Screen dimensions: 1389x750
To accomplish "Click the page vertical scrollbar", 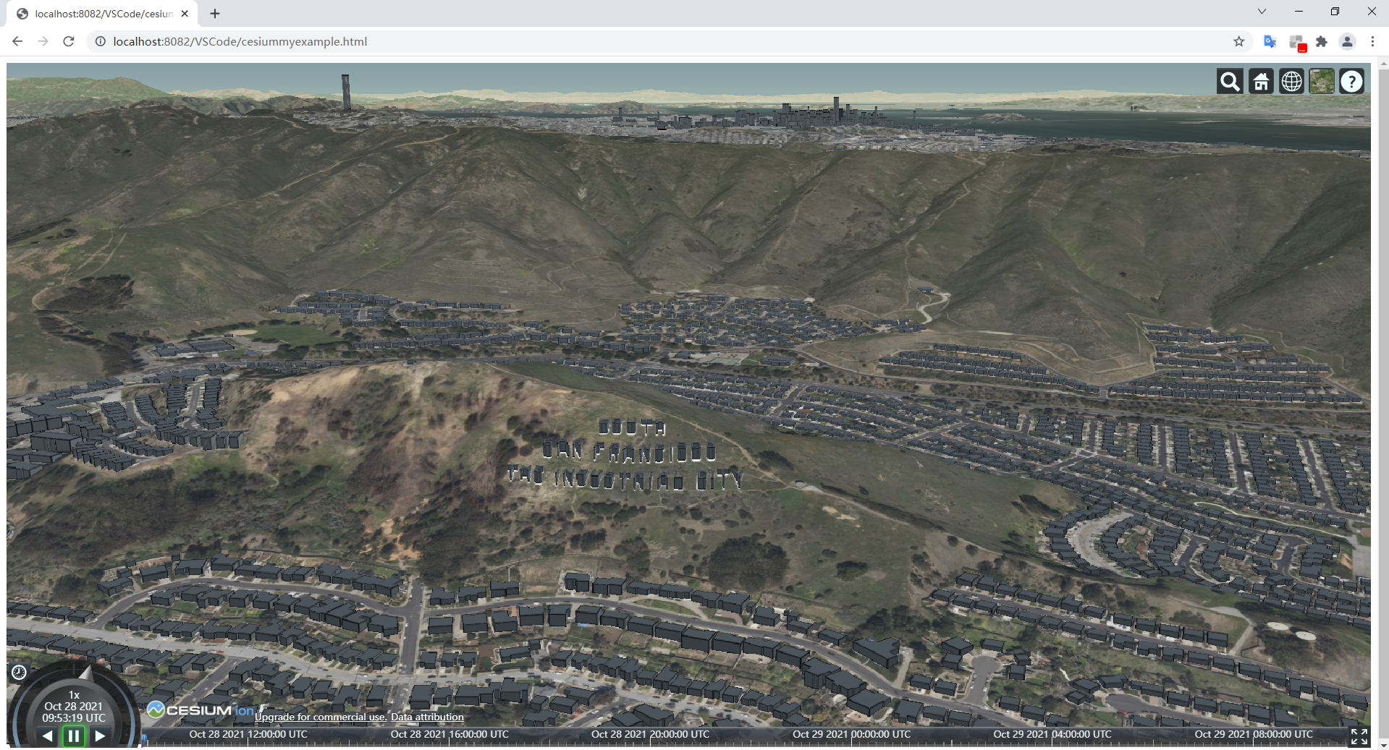I will coord(1383,404).
